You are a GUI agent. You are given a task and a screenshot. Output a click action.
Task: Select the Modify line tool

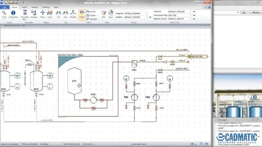point(73,14)
